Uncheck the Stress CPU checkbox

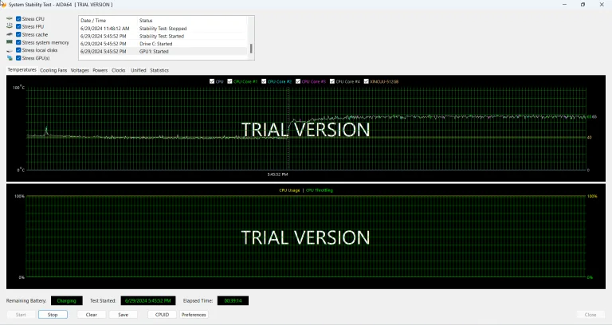click(x=18, y=19)
